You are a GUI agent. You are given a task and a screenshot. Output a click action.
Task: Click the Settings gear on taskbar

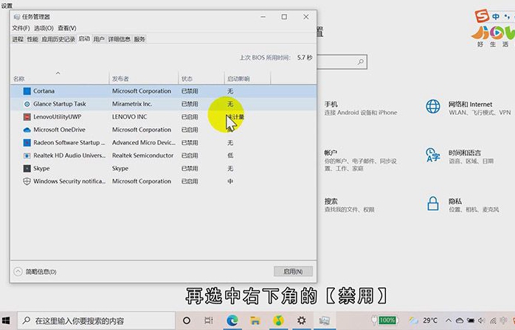(x=301, y=320)
